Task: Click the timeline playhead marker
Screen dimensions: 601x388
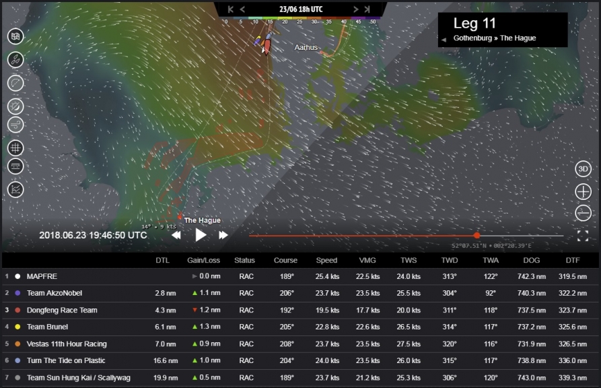Action: (476, 235)
